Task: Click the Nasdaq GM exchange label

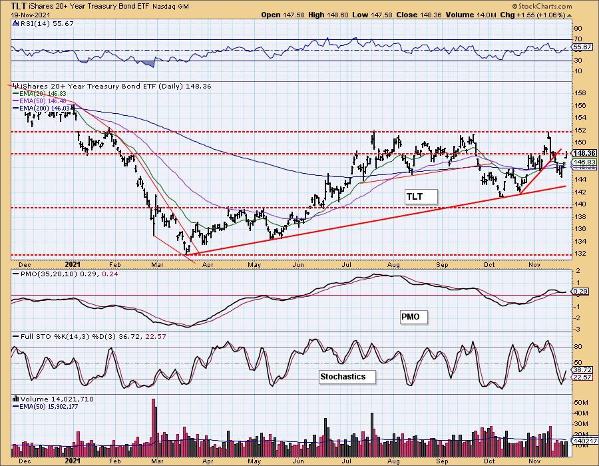Action: click(x=171, y=7)
